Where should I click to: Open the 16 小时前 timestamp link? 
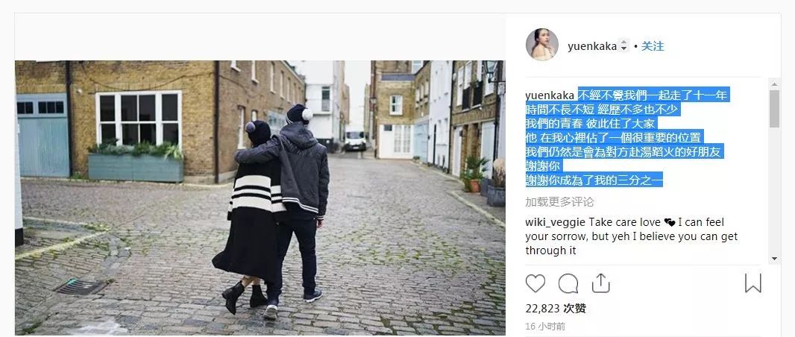(545, 327)
